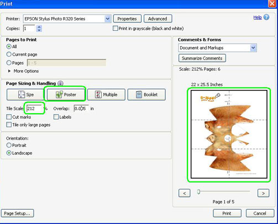Viewport: 278px width, 224px height.
Task: Go to the previous preview page arrow
Action: tap(185, 193)
